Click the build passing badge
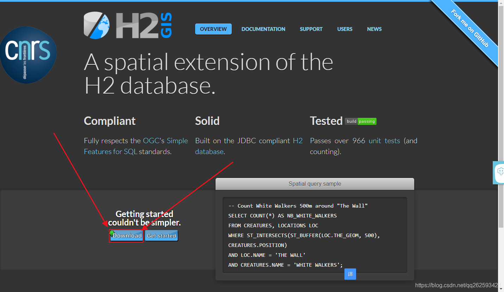 click(361, 121)
